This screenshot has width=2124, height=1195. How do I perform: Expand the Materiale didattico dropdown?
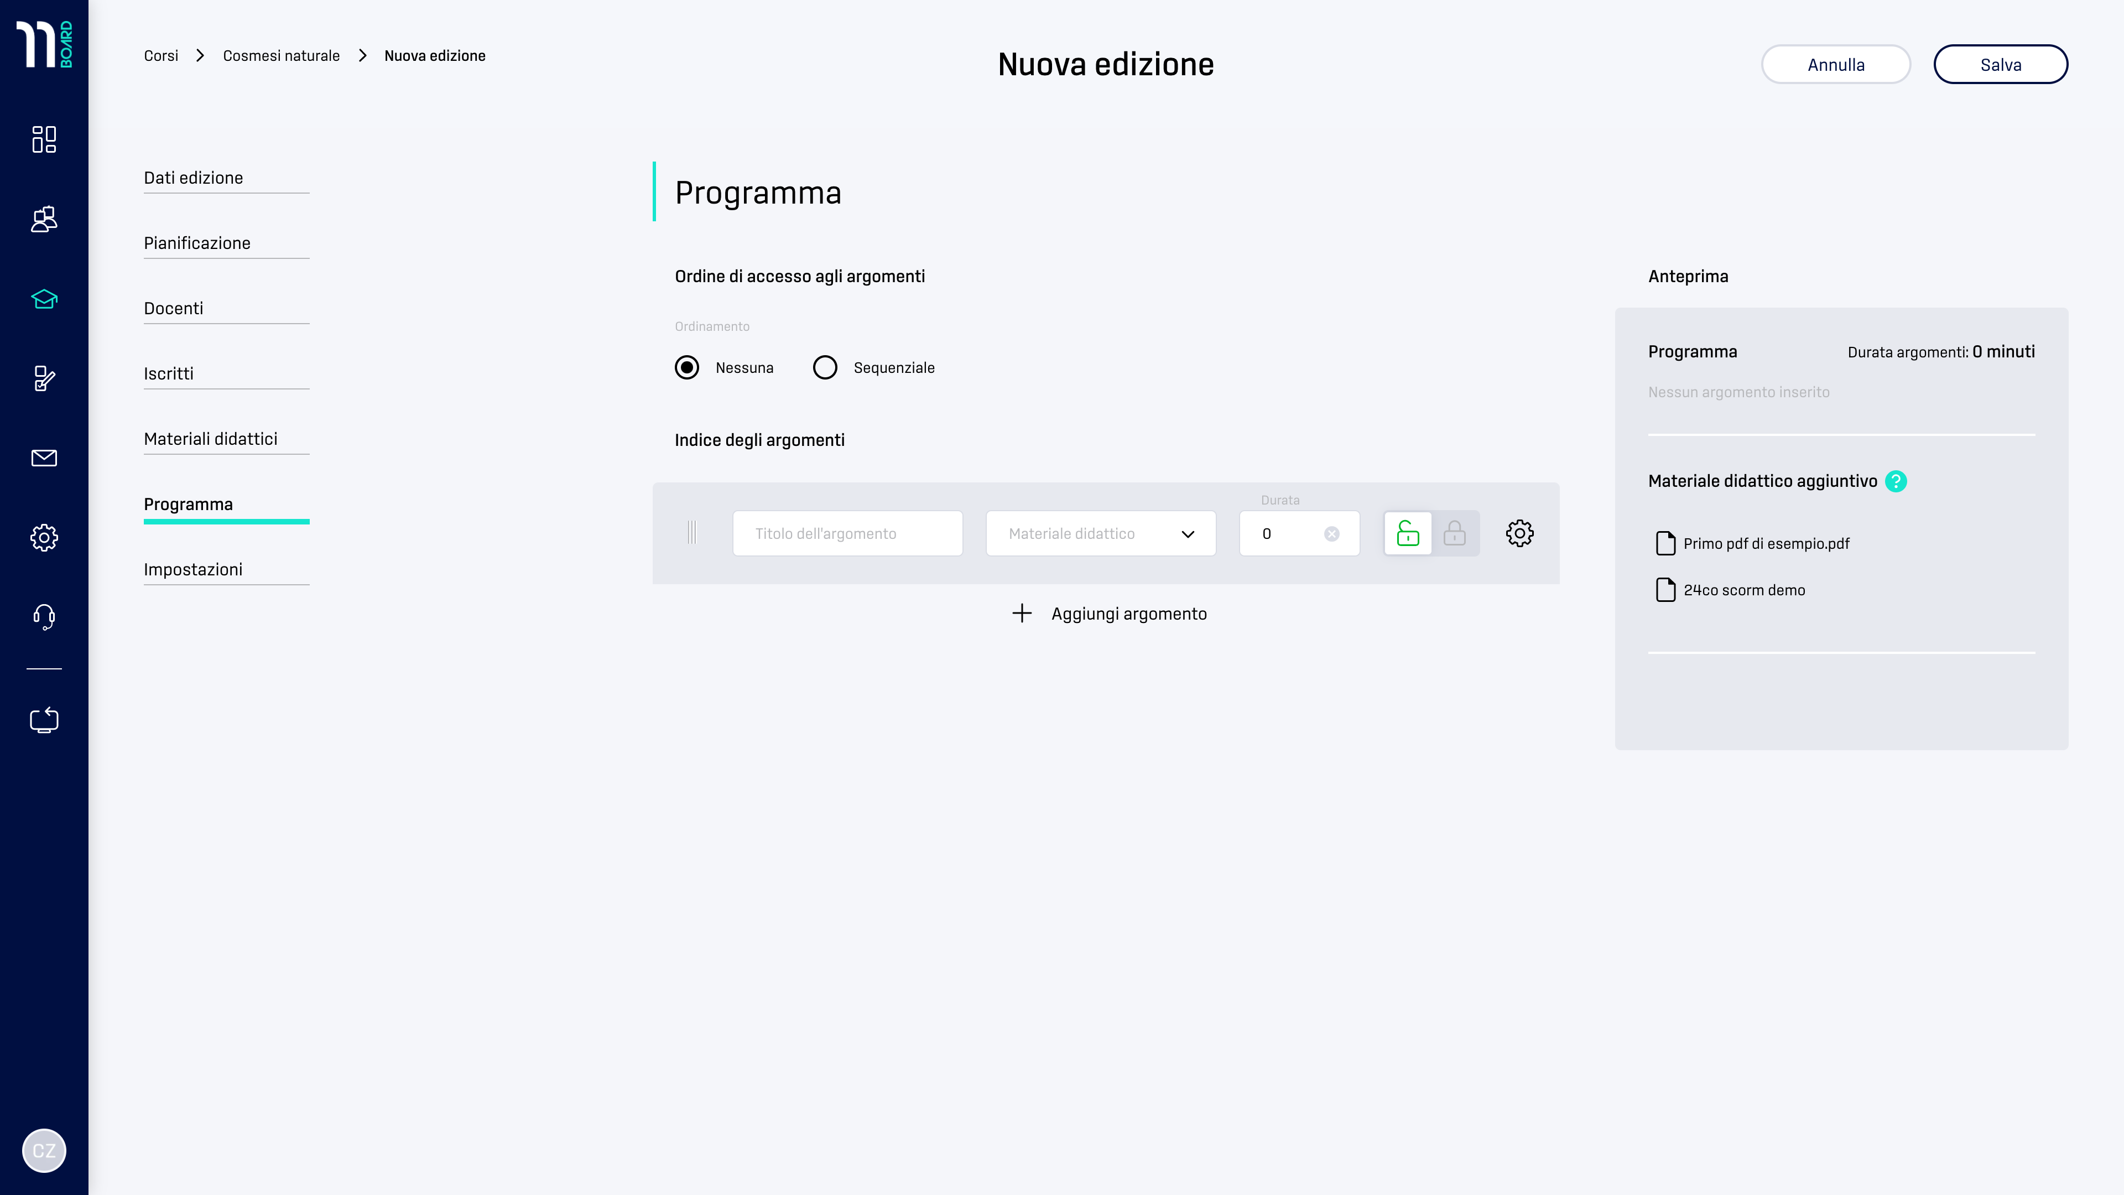tap(1101, 533)
